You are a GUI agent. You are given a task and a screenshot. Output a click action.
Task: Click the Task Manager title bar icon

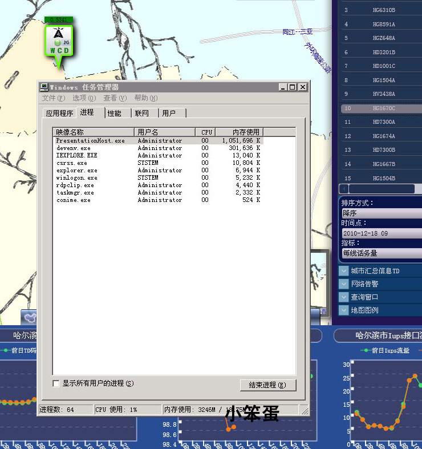pyautogui.click(x=44, y=87)
